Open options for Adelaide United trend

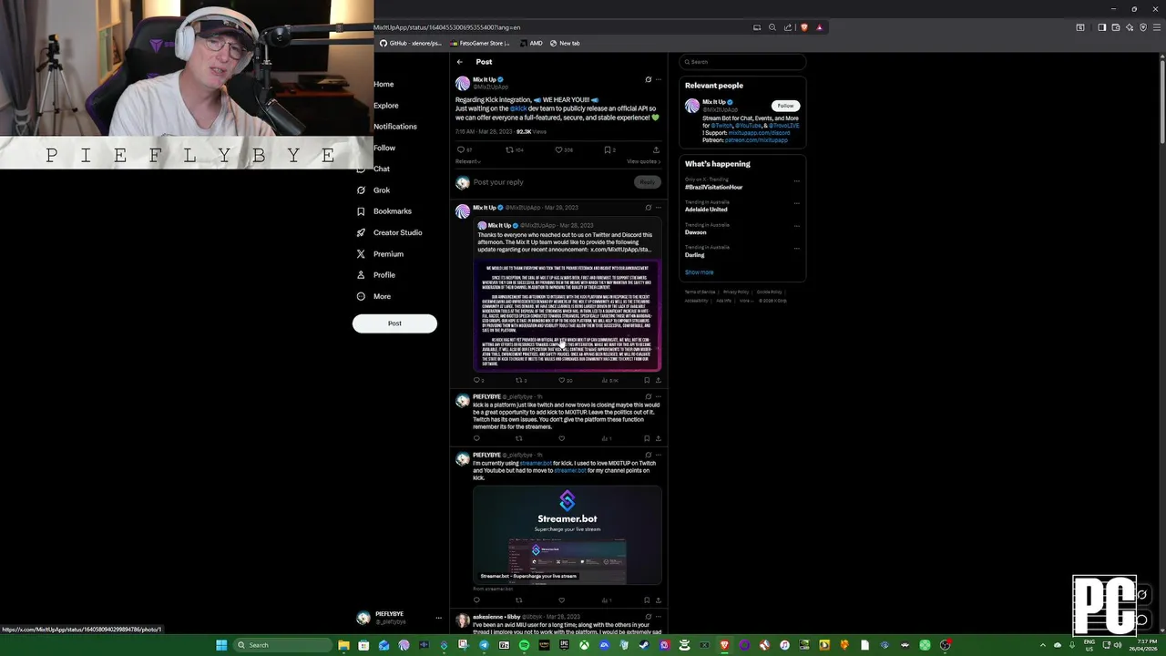(796, 203)
